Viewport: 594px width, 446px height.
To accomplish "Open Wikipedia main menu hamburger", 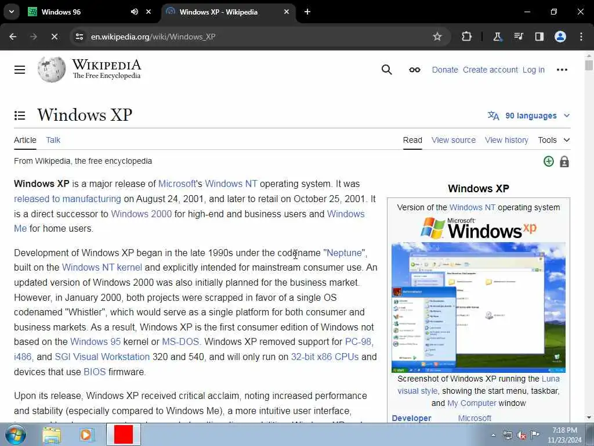I will coord(20,70).
